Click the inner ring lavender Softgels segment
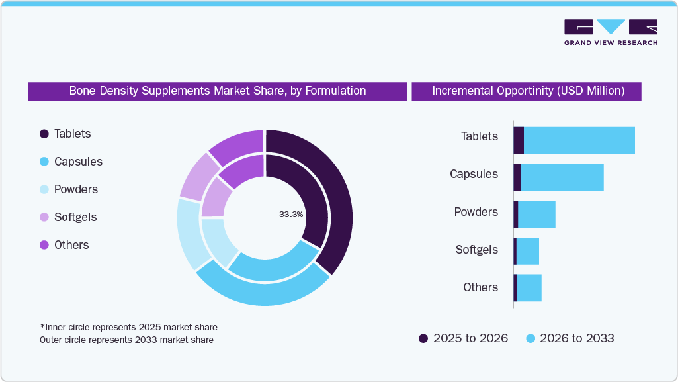The image size is (678, 382). point(216,199)
